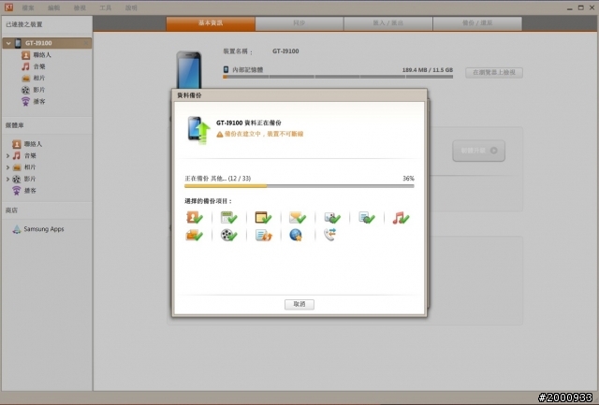Click the 正在備份 其他... (12 / 33) status text
Viewport: 599px width, 405px height.
coord(218,179)
